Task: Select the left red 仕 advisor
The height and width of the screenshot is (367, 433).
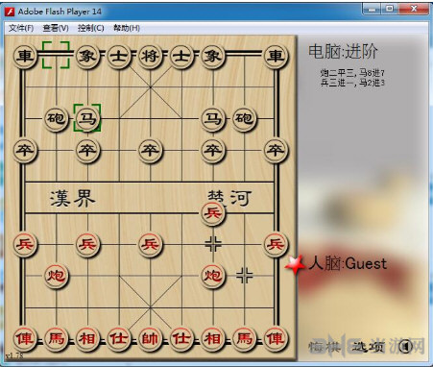Action: pos(119,339)
